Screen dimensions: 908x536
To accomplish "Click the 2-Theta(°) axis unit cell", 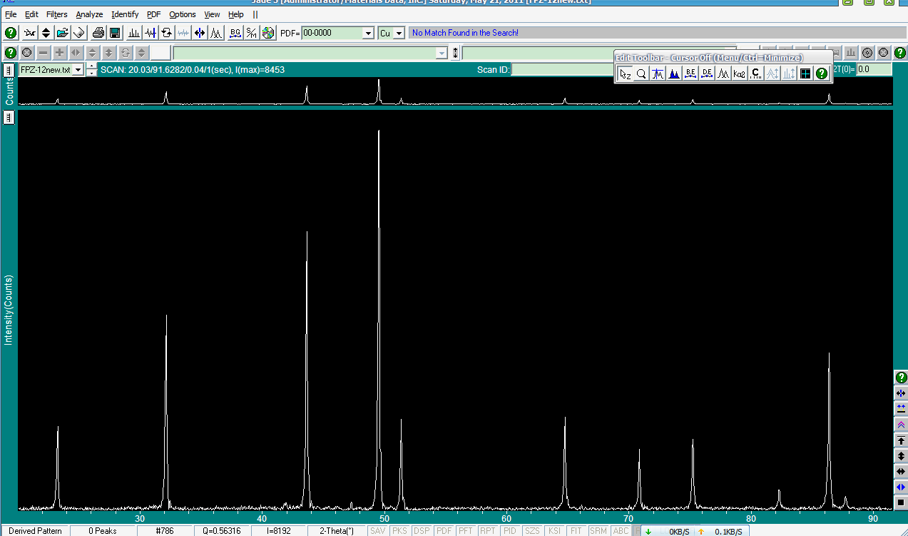I will coord(337,531).
